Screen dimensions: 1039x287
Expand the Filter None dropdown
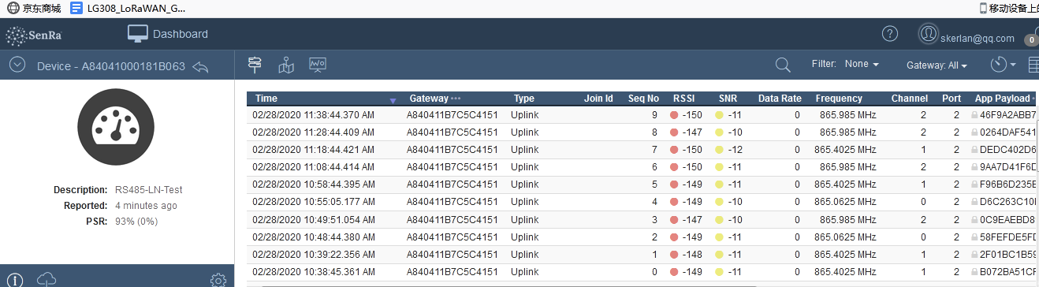click(861, 64)
